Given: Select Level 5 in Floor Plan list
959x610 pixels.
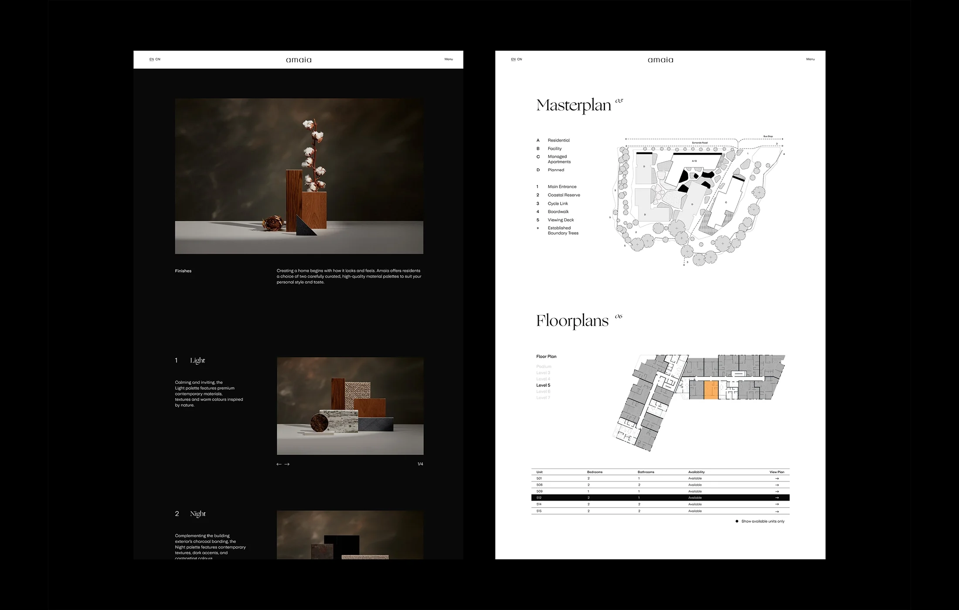Looking at the screenshot, I should coord(543,385).
